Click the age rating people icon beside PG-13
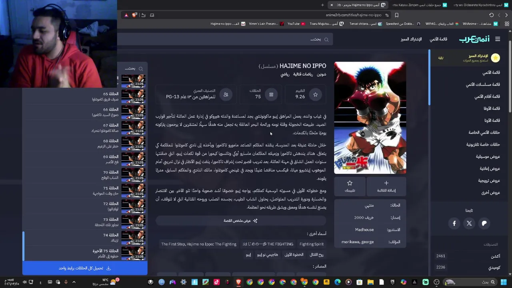 [x=226, y=94]
